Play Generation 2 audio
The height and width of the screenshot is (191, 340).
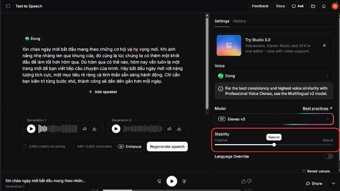[x=116, y=129]
